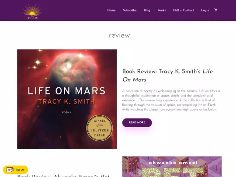This screenshot has width=236, height=177.
Task: Click the New Suns sunburst logo
Action: tap(32, 11)
